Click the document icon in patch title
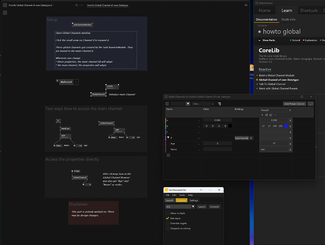This screenshot has width=325, height=245. pos(5,5)
